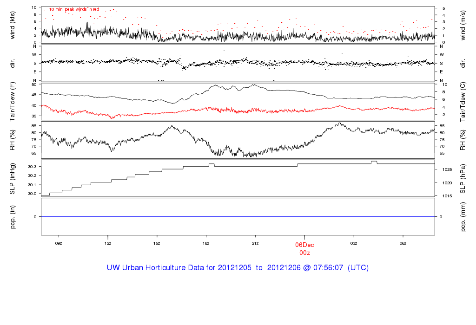Click the red '00z' time label
476x325 pixels.
point(304,253)
